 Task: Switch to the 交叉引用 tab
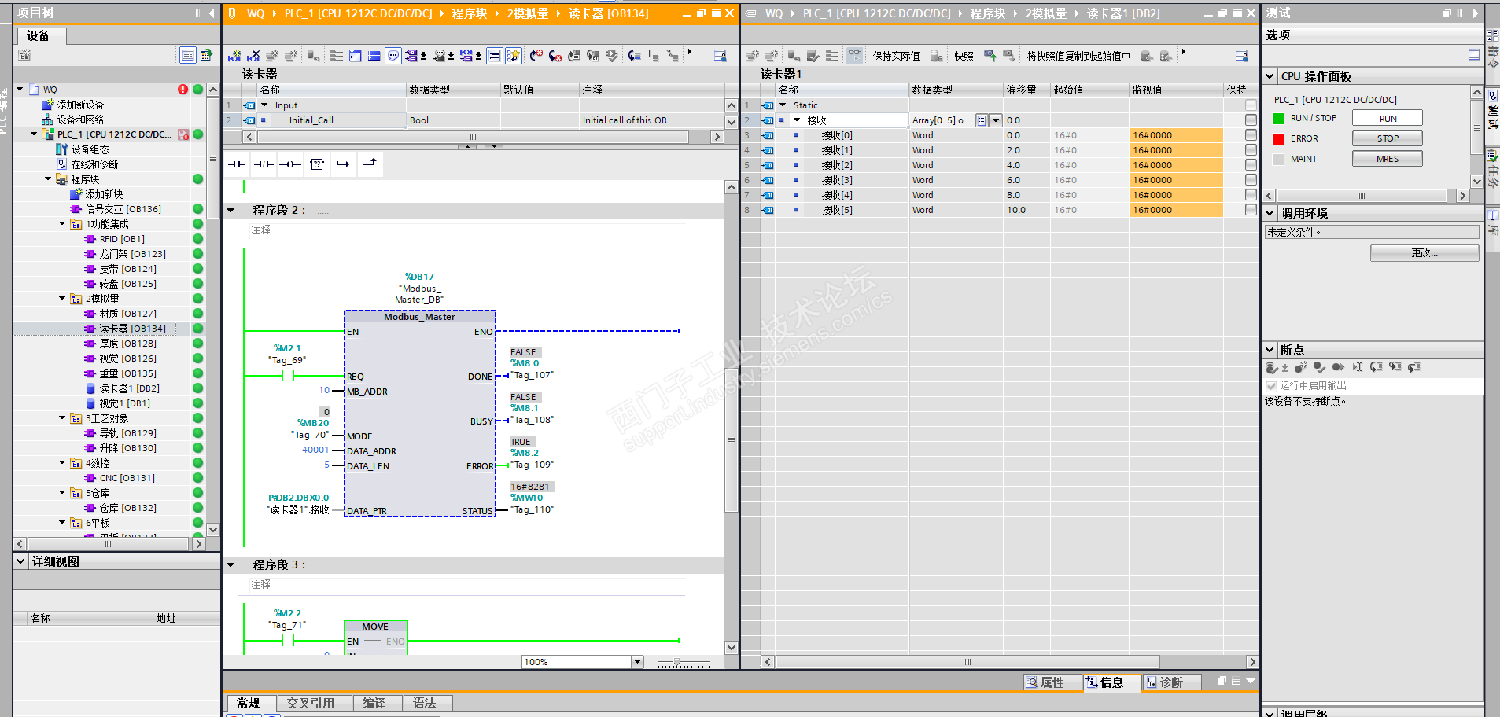pos(310,703)
